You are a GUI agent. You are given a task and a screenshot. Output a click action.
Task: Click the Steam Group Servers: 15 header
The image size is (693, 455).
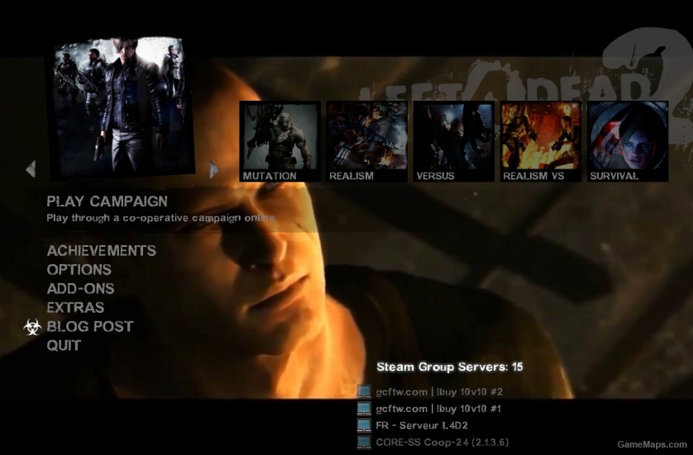pyautogui.click(x=450, y=367)
